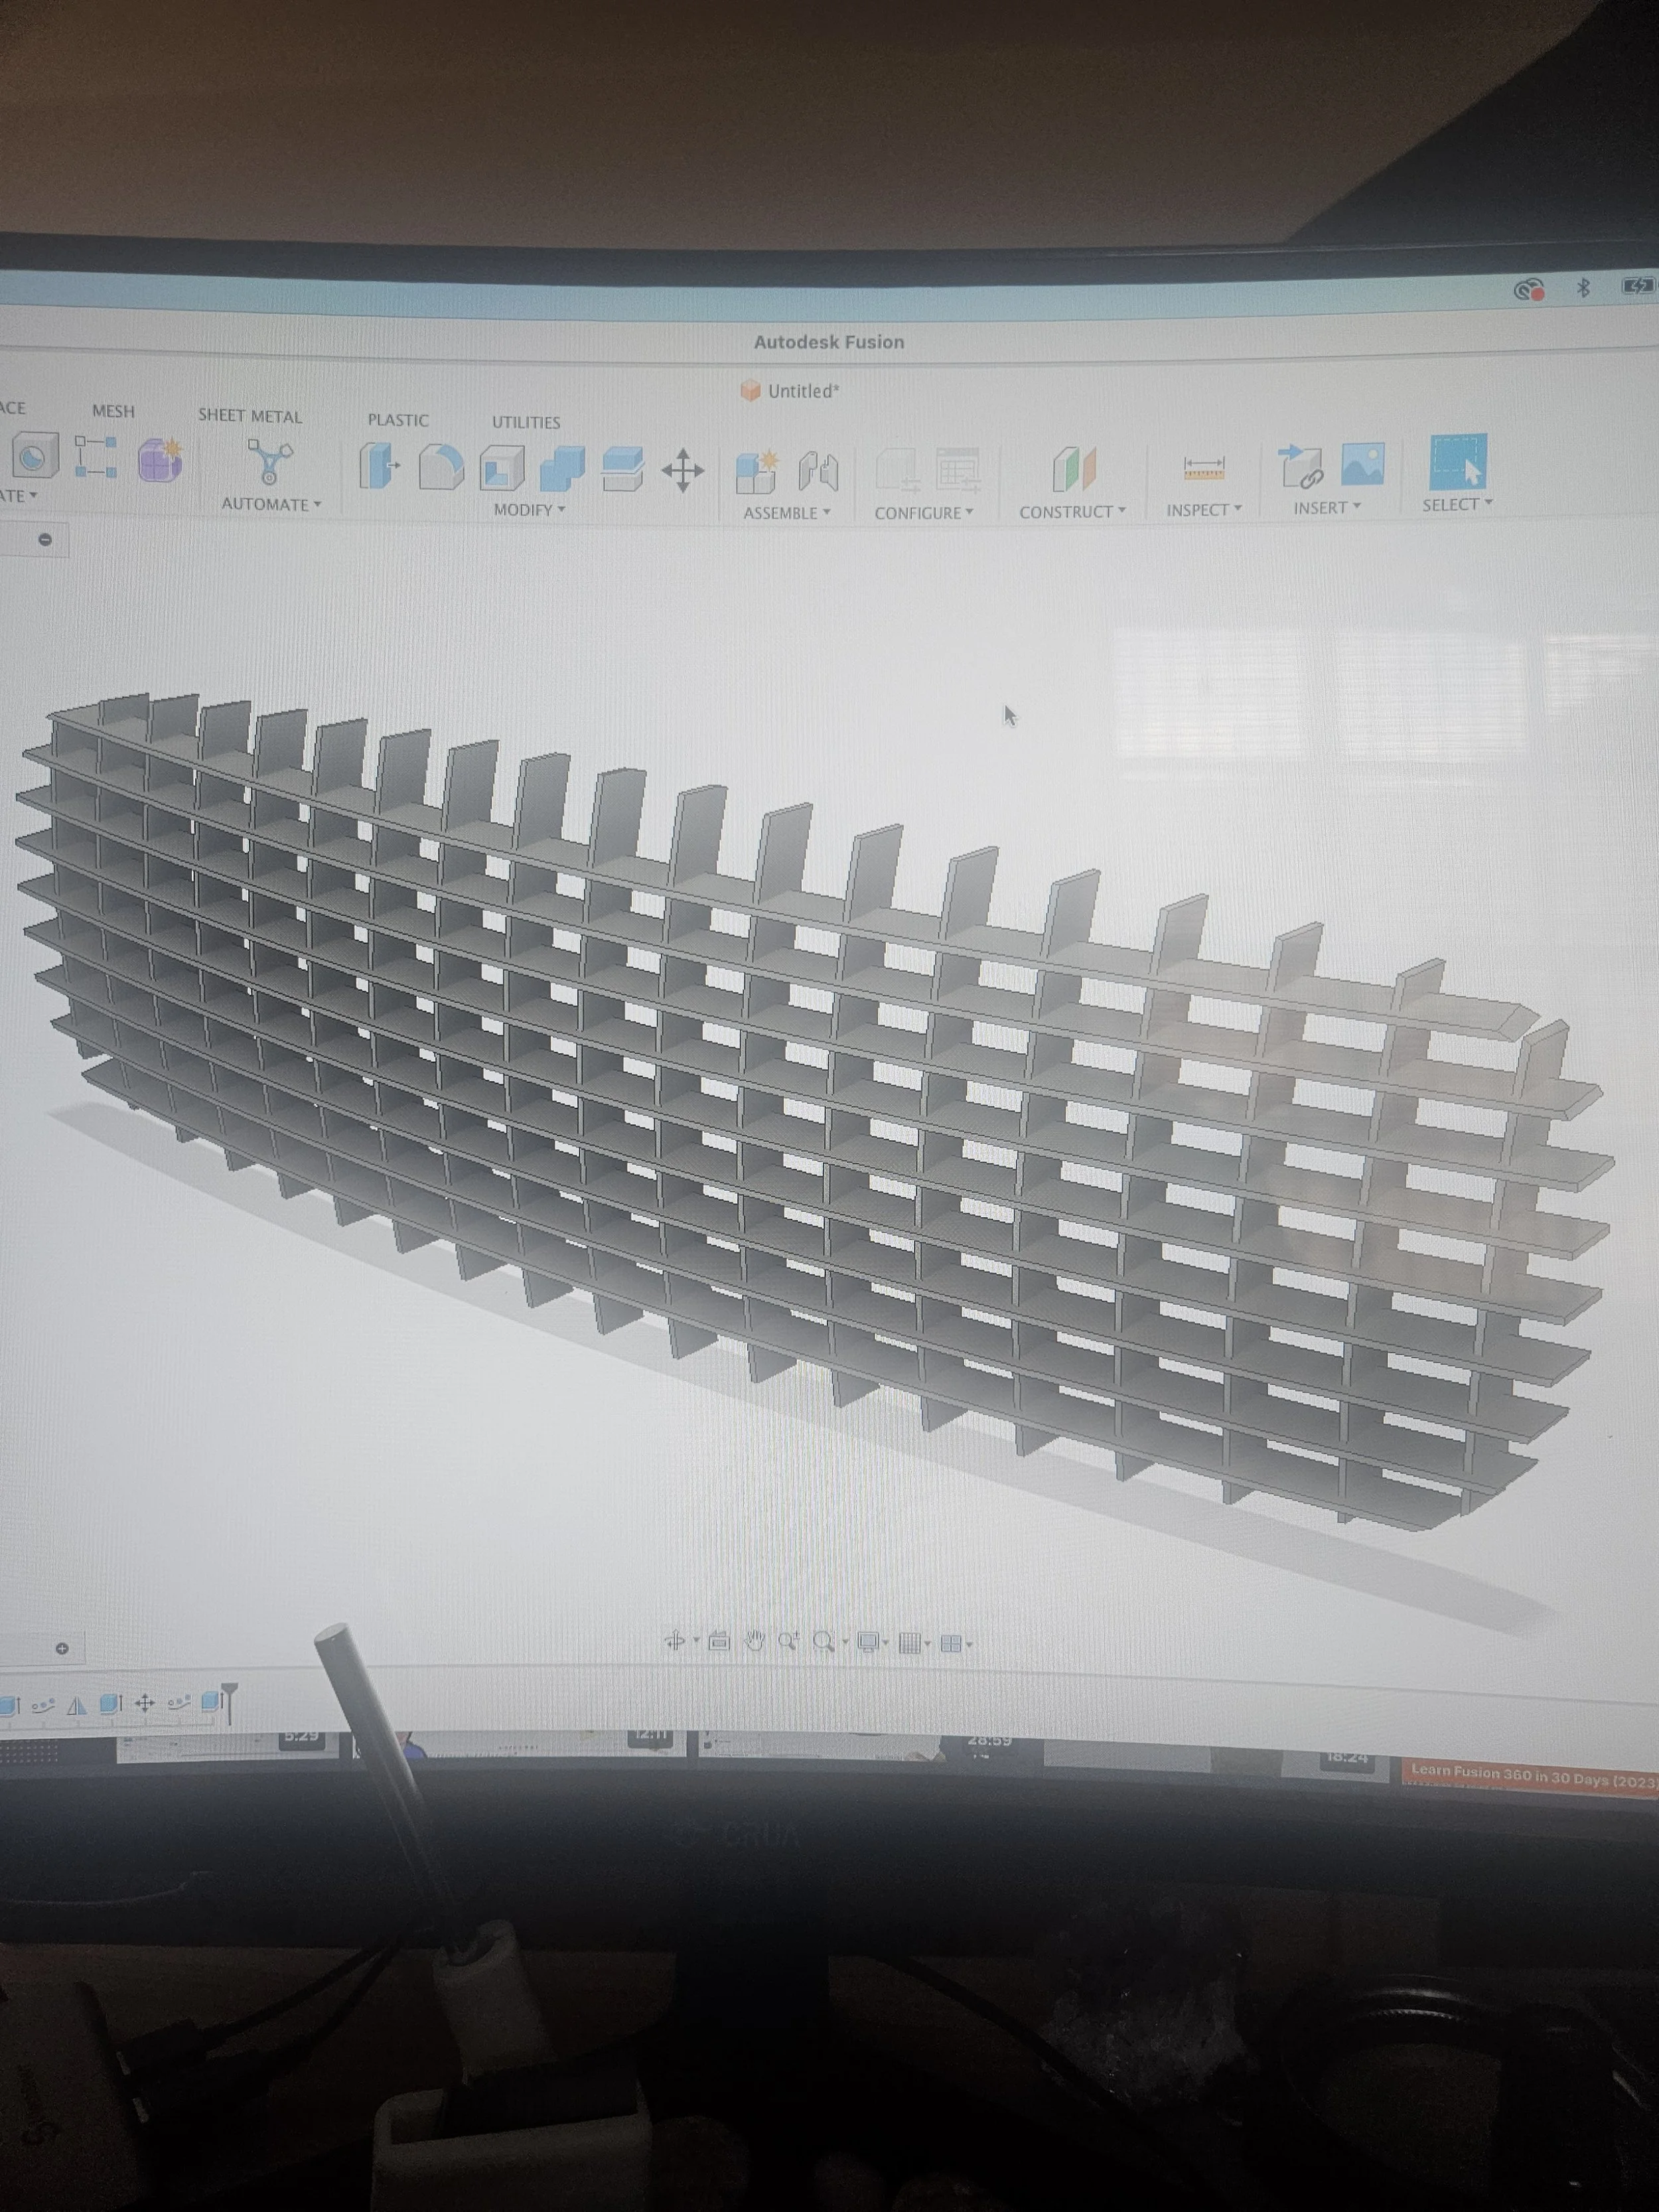Click the Insert Canvas image icon
Viewport: 1659px width, 2212px height.
point(1362,464)
